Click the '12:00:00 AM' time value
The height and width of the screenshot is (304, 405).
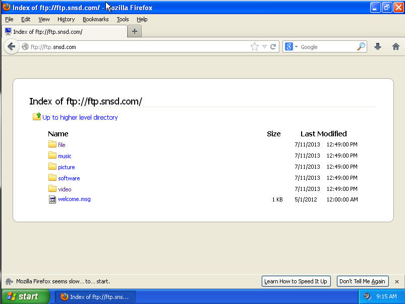pyautogui.click(x=342, y=199)
